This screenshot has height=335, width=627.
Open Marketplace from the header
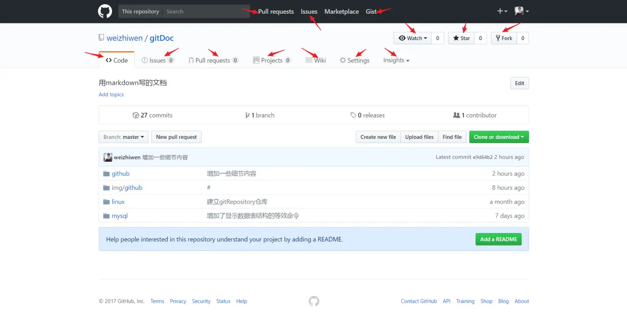coord(342,11)
